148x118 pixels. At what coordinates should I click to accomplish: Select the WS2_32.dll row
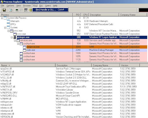pyautogui.click(x=70, y=78)
